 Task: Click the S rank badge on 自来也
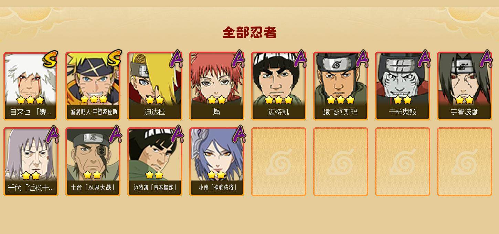[50, 59]
